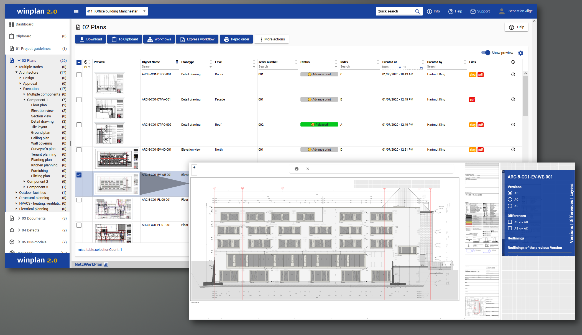The width and height of the screenshot is (582, 335).
Task: Click Repro order button
Action: tap(236, 39)
